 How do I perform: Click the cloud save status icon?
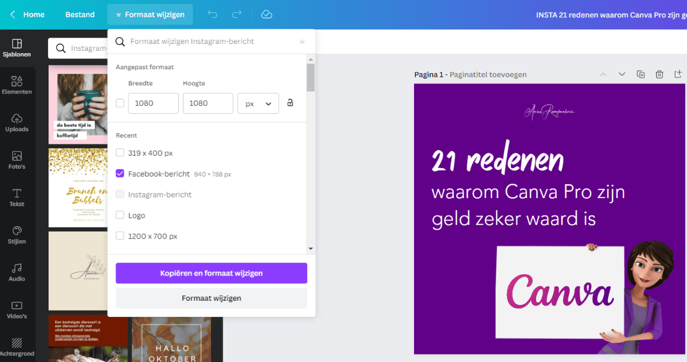point(267,14)
